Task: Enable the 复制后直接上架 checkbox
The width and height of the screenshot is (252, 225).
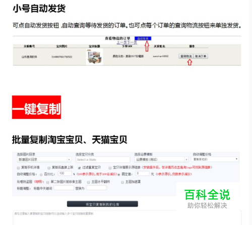Action: coord(49,168)
